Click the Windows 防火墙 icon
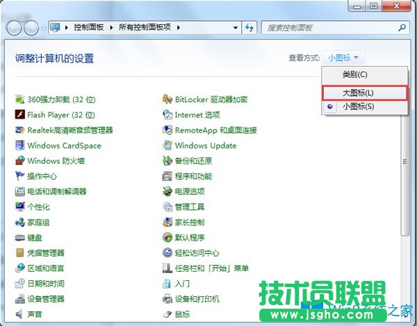This screenshot has width=417, height=326. tap(20, 161)
